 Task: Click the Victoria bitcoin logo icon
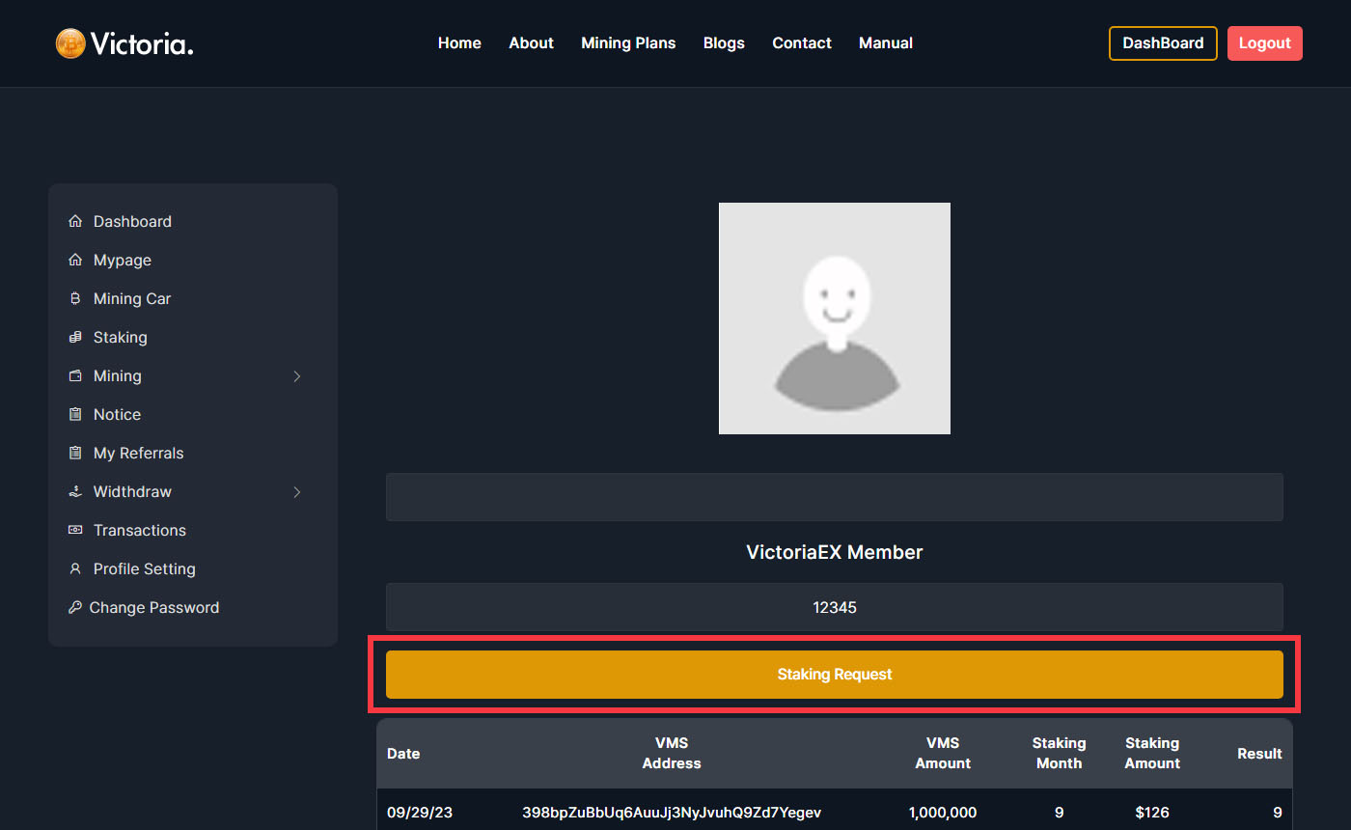[x=70, y=43]
